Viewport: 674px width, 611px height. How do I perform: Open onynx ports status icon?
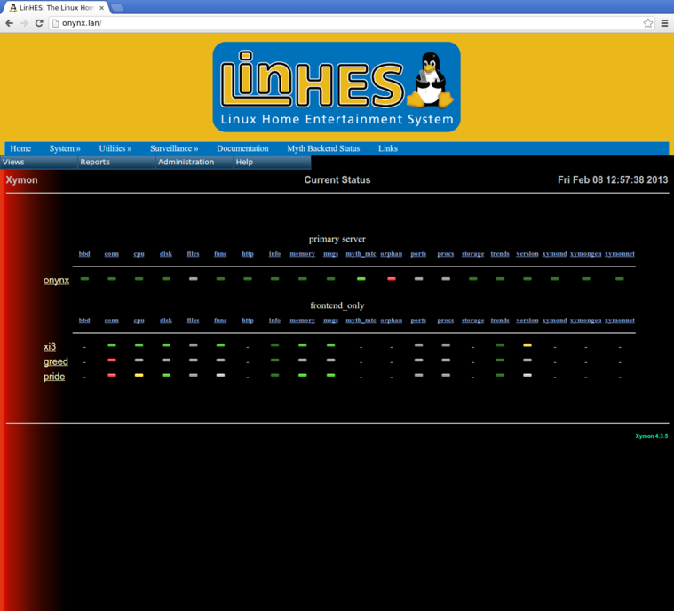tap(418, 279)
